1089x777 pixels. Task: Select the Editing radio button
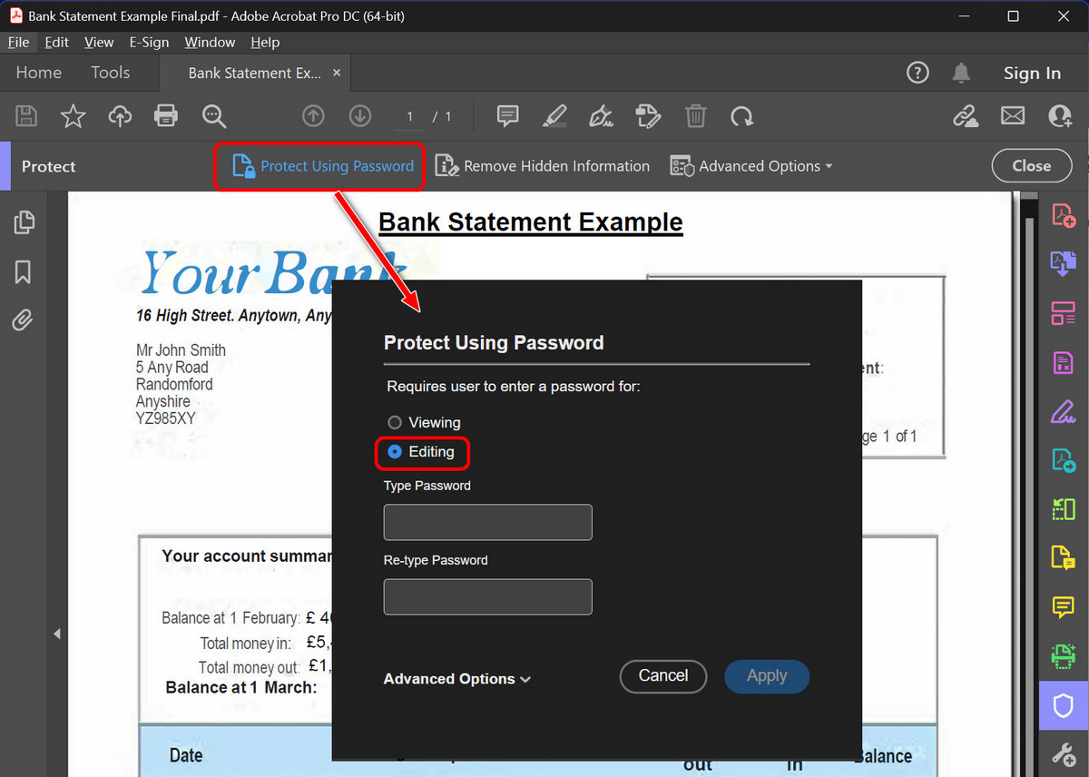(x=397, y=452)
